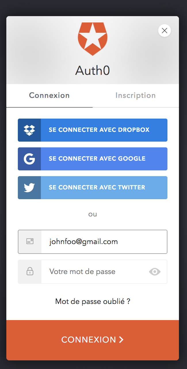This screenshot has width=187, height=369.
Task: Click the 'ou' separator text
Action: coord(93,214)
